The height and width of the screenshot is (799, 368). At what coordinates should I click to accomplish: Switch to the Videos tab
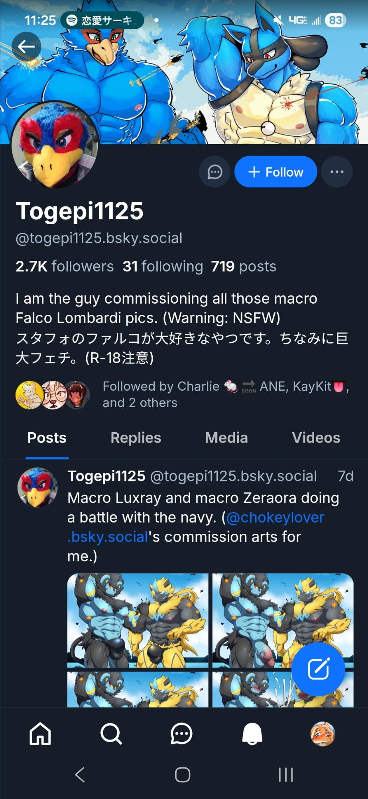[x=316, y=438]
